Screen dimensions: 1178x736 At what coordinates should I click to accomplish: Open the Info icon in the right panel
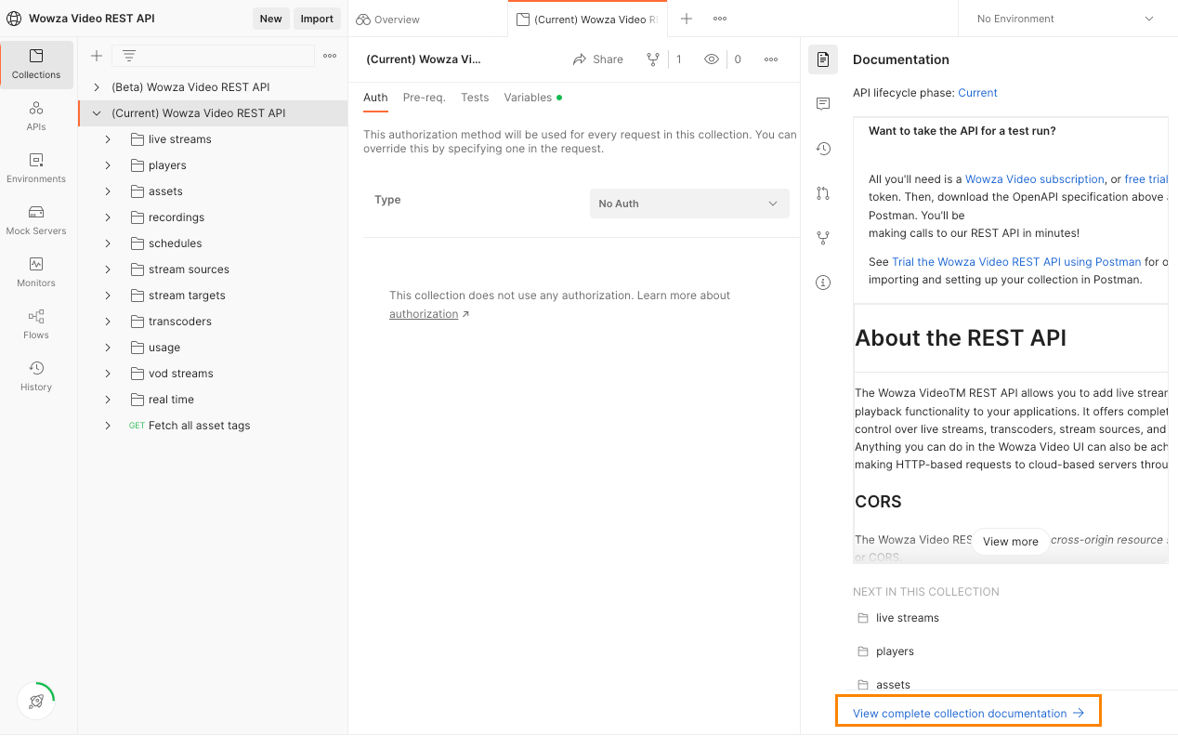(823, 283)
